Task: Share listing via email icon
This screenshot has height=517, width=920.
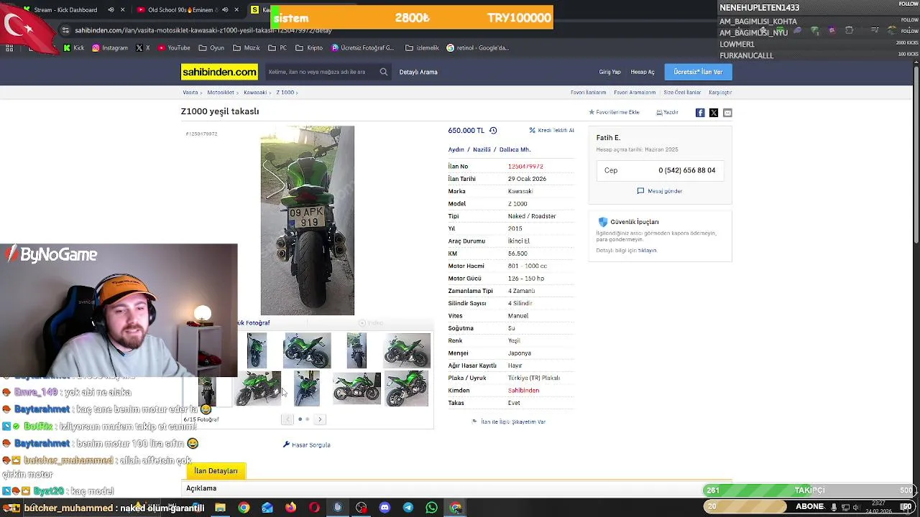Action: pyautogui.click(x=727, y=113)
